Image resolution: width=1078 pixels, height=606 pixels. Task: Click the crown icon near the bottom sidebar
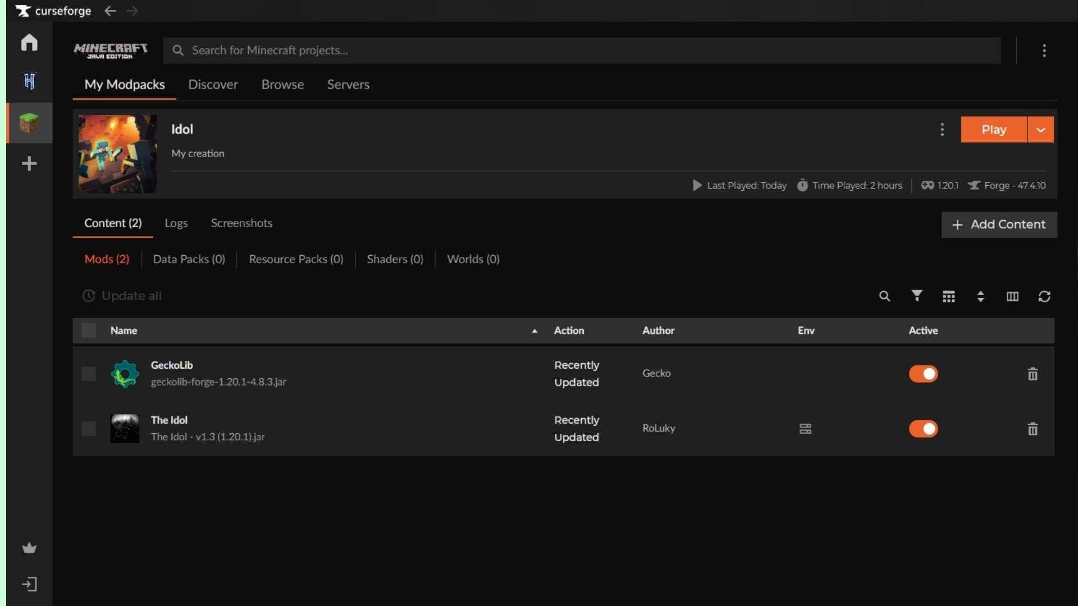[x=29, y=548]
